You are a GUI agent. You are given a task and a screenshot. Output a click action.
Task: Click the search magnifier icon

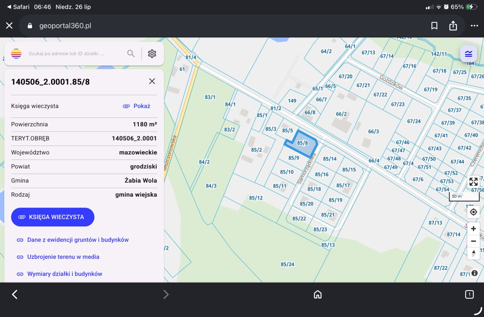[x=131, y=54]
